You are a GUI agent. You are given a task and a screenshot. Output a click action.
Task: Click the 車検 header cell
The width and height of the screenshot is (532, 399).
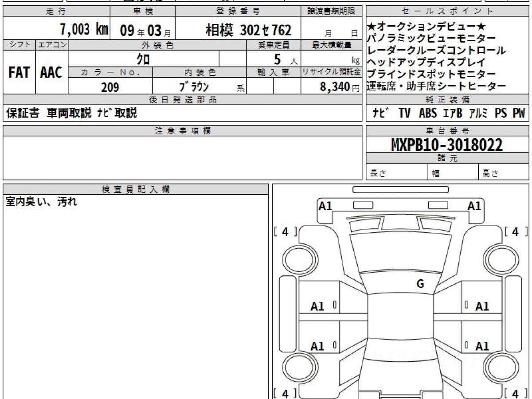[x=143, y=12]
